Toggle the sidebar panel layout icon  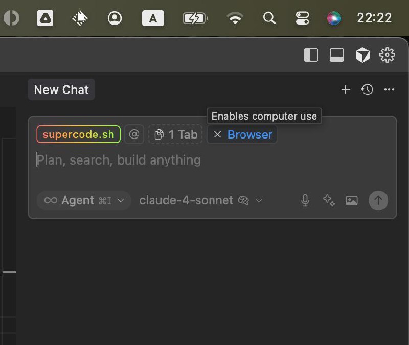click(311, 55)
